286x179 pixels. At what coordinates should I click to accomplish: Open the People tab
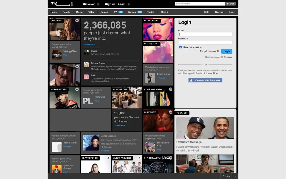(66, 12)
